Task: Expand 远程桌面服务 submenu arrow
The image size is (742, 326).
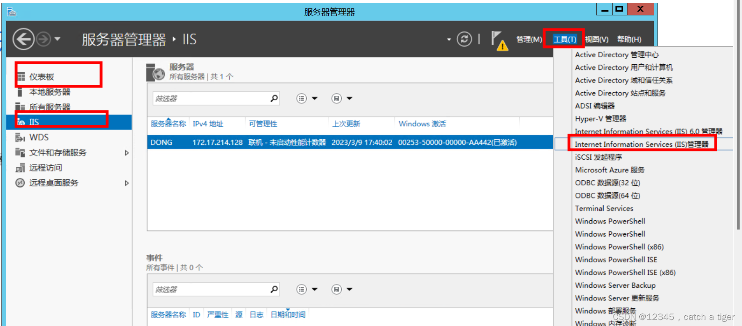Action: pyautogui.click(x=127, y=183)
